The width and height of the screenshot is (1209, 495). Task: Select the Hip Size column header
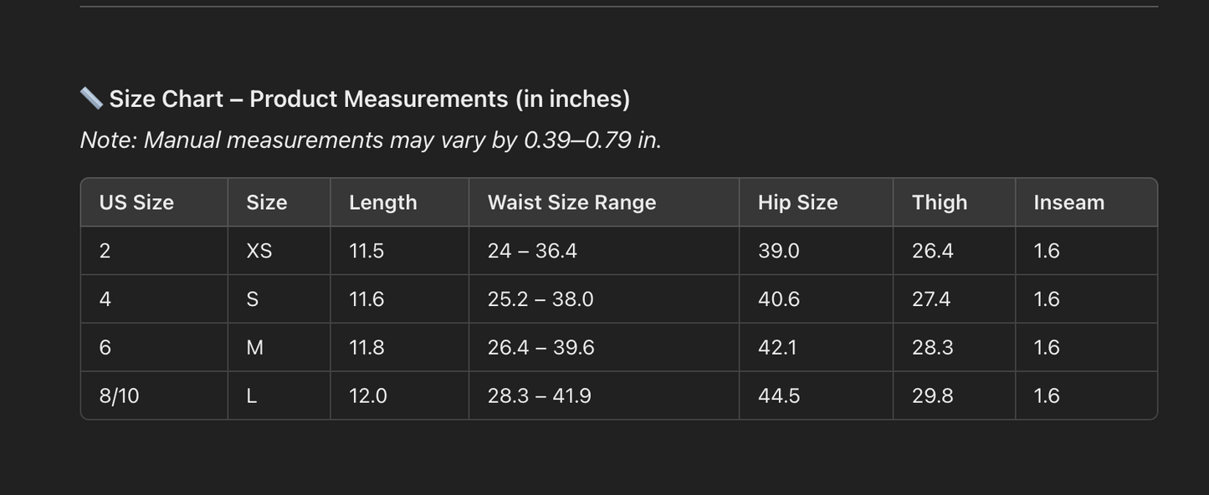coord(797,202)
